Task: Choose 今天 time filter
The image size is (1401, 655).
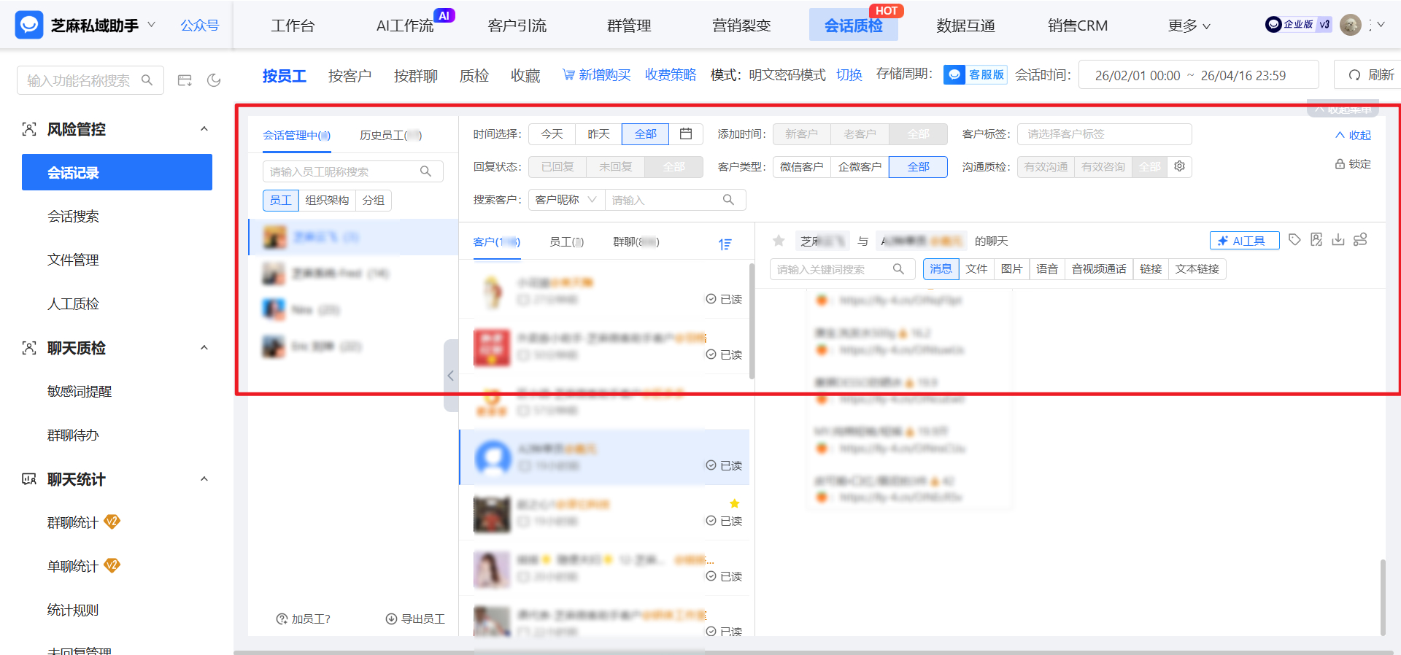Action: [552, 134]
